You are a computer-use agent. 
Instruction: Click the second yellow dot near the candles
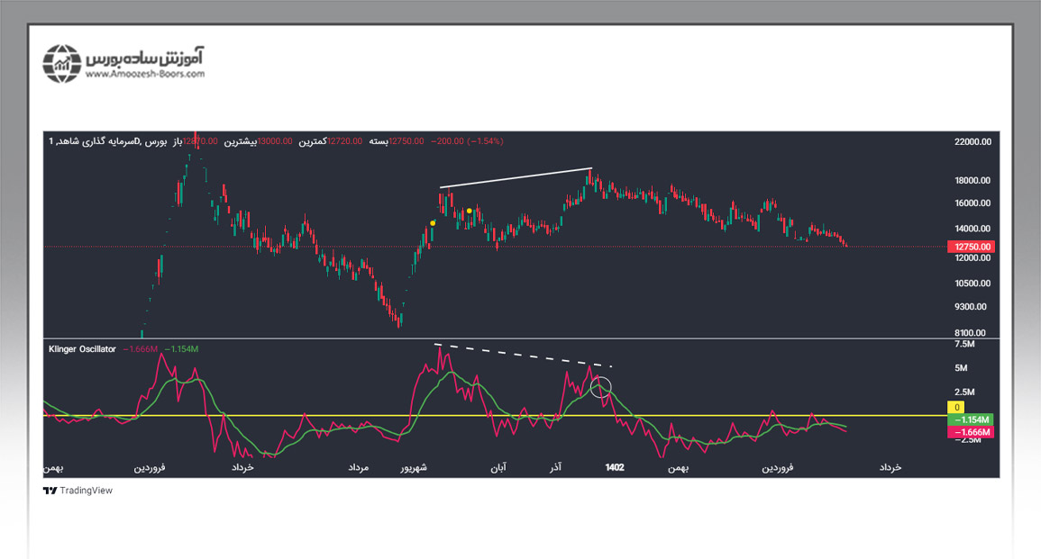coord(470,211)
